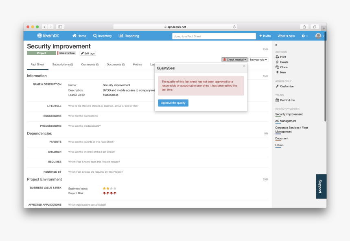Open a new browser tab
This screenshot has height=241, width=350.
[324, 28]
